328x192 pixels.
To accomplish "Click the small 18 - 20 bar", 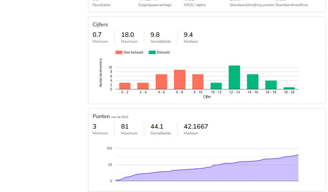I will 289,88.
